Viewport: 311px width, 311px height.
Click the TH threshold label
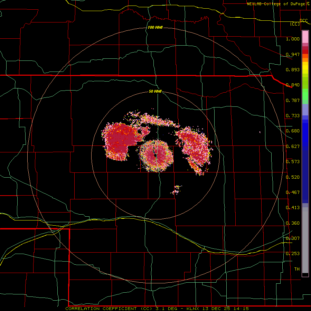click(297, 269)
